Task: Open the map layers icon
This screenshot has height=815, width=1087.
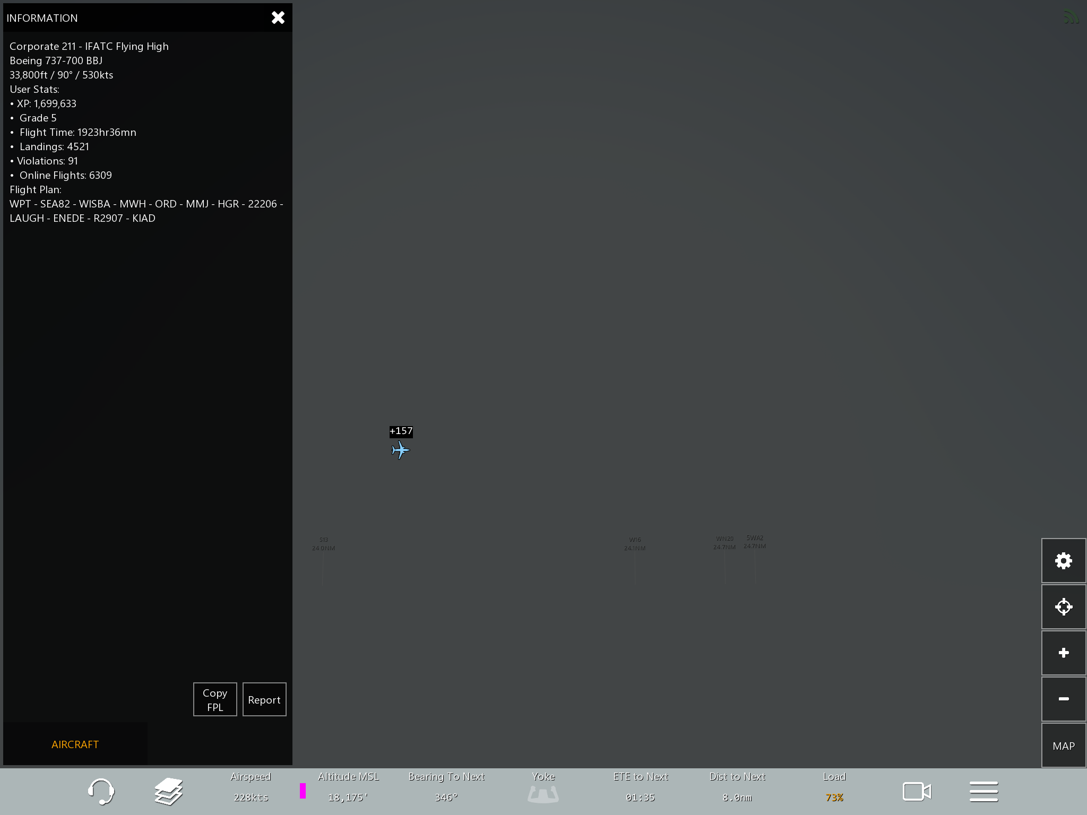Action: click(168, 791)
